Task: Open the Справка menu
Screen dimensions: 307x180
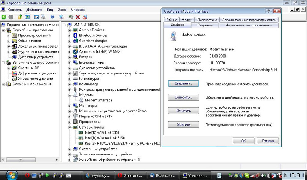Action: tap(78, 10)
